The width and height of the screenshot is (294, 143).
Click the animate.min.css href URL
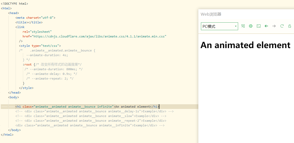pyautogui.click(x=99, y=36)
